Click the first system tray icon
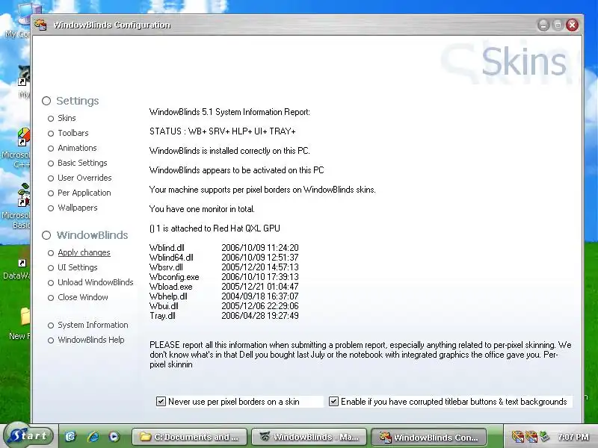This screenshot has height=448, width=598. point(517,437)
